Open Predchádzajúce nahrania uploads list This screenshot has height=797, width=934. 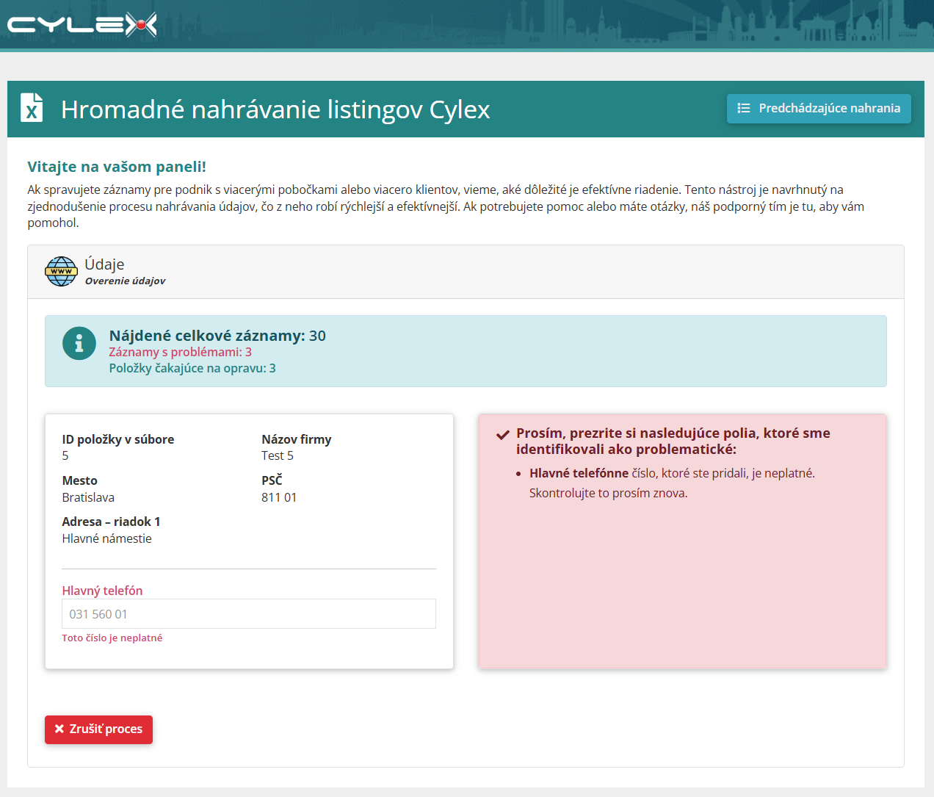click(819, 109)
